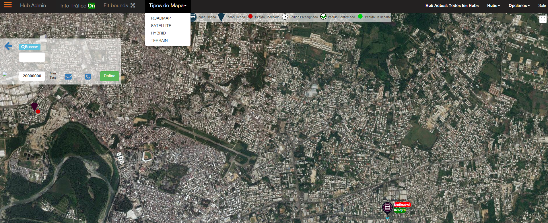Click the Fit bounds button

(119, 5)
